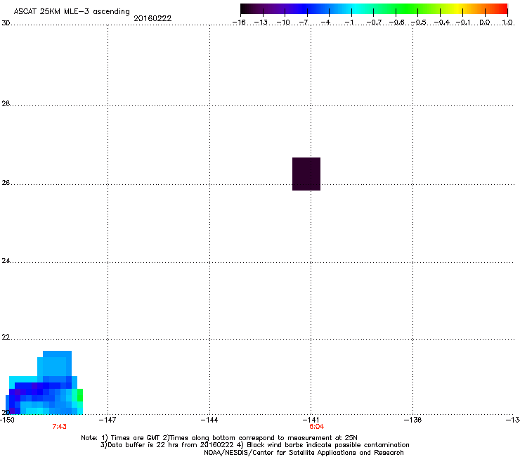Image resolution: width=520 pixels, height=457 pixels.
Task: Click the title text 'ASCAT 25KM MLE-3 ascending'
Action: tap(72, 12)
